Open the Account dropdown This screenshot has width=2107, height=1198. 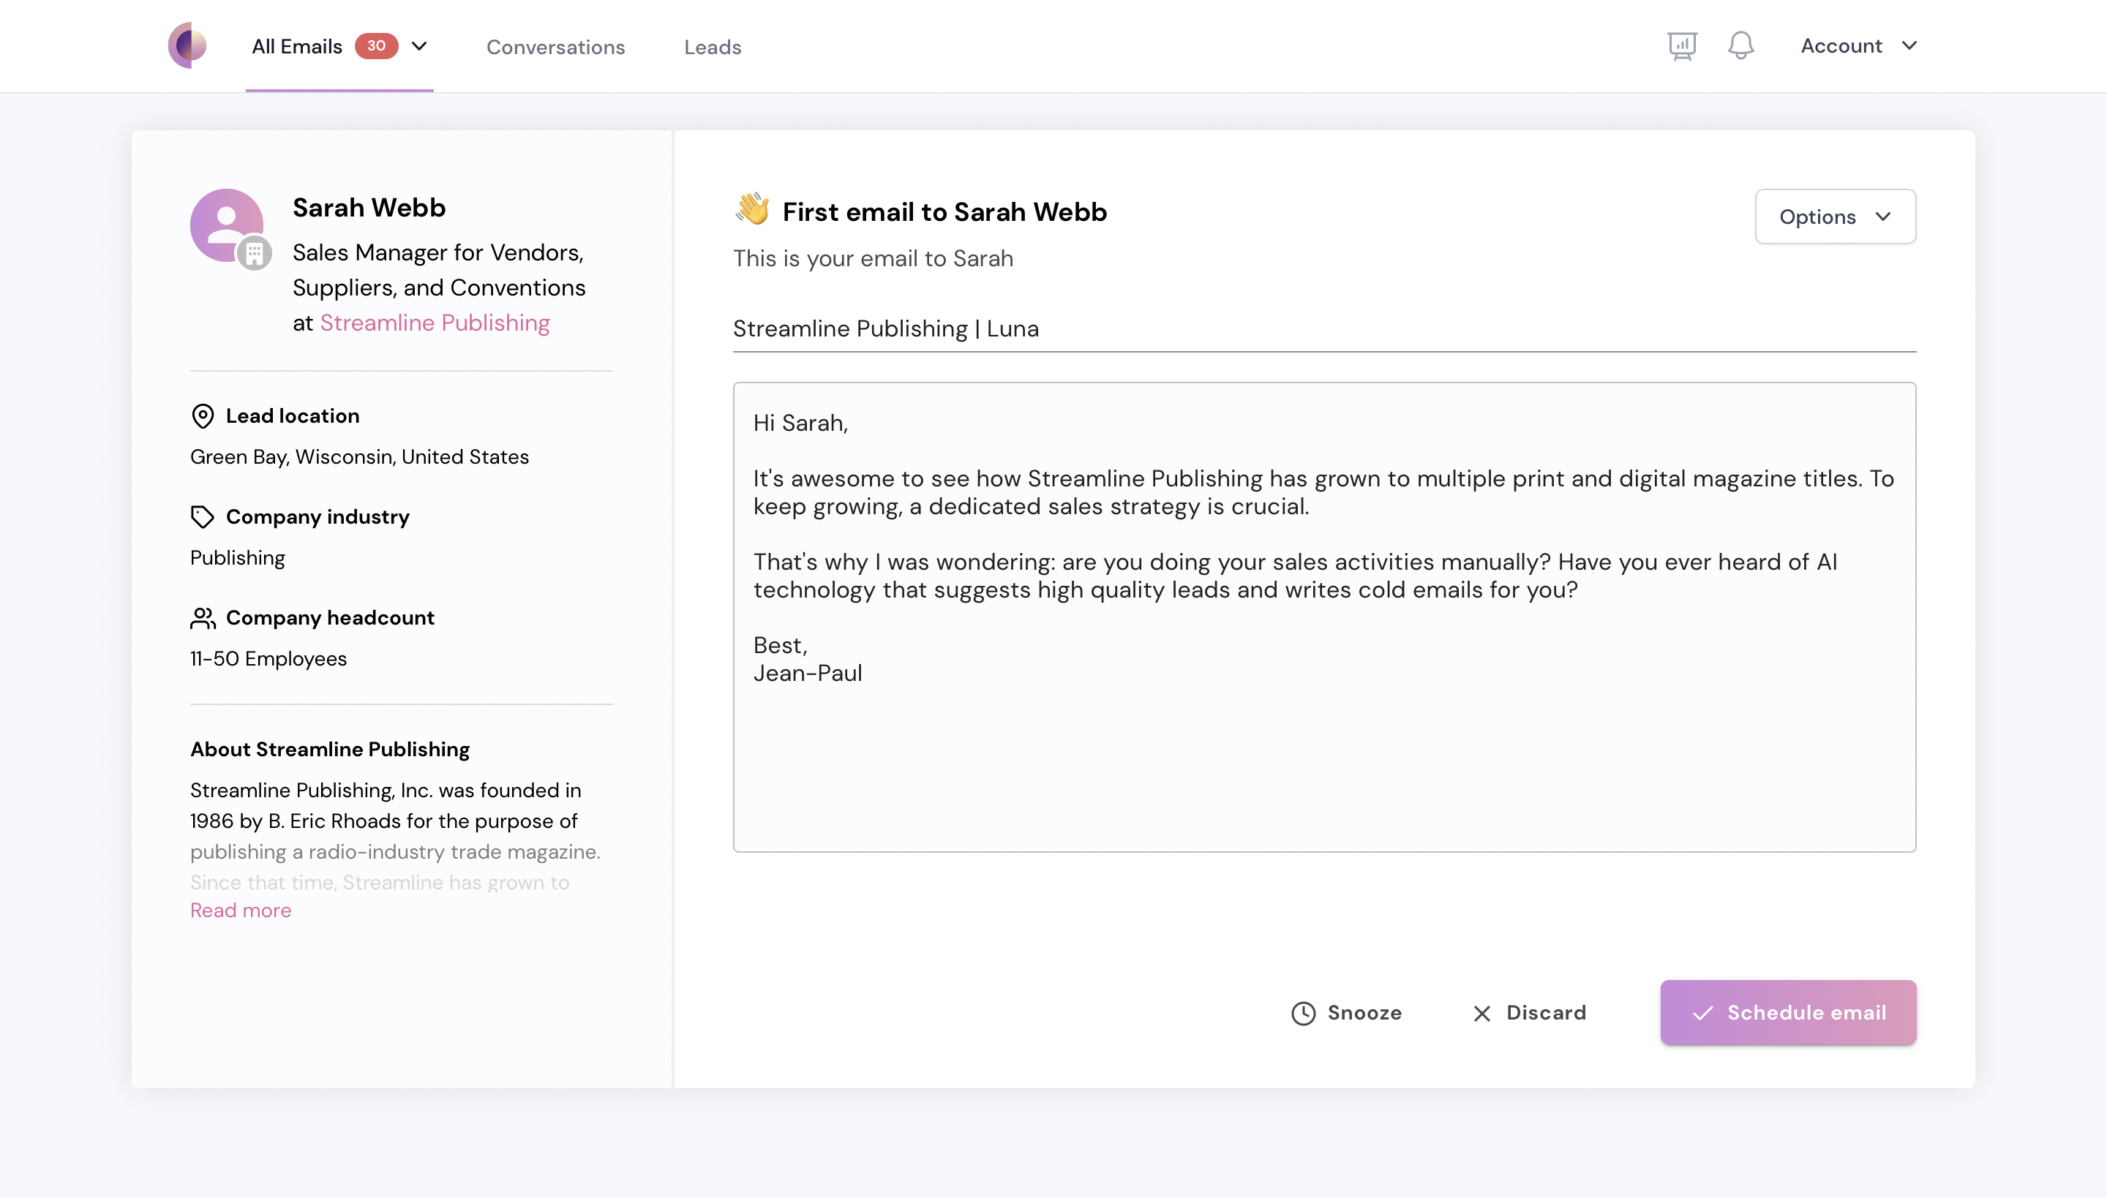point(1858,45)
